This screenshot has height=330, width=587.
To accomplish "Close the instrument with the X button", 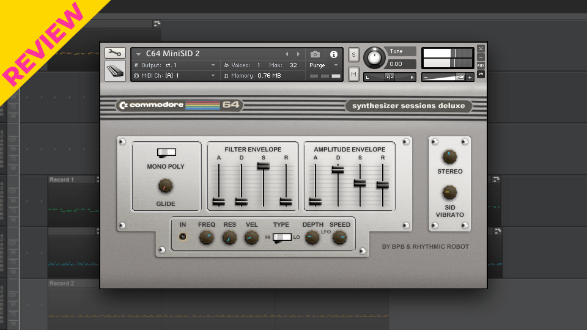I will (x=481, y=49).
